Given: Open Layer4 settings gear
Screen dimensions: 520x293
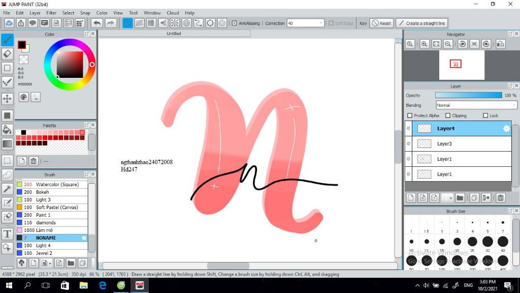Looking at the screenshot, I should pos(506,129).
